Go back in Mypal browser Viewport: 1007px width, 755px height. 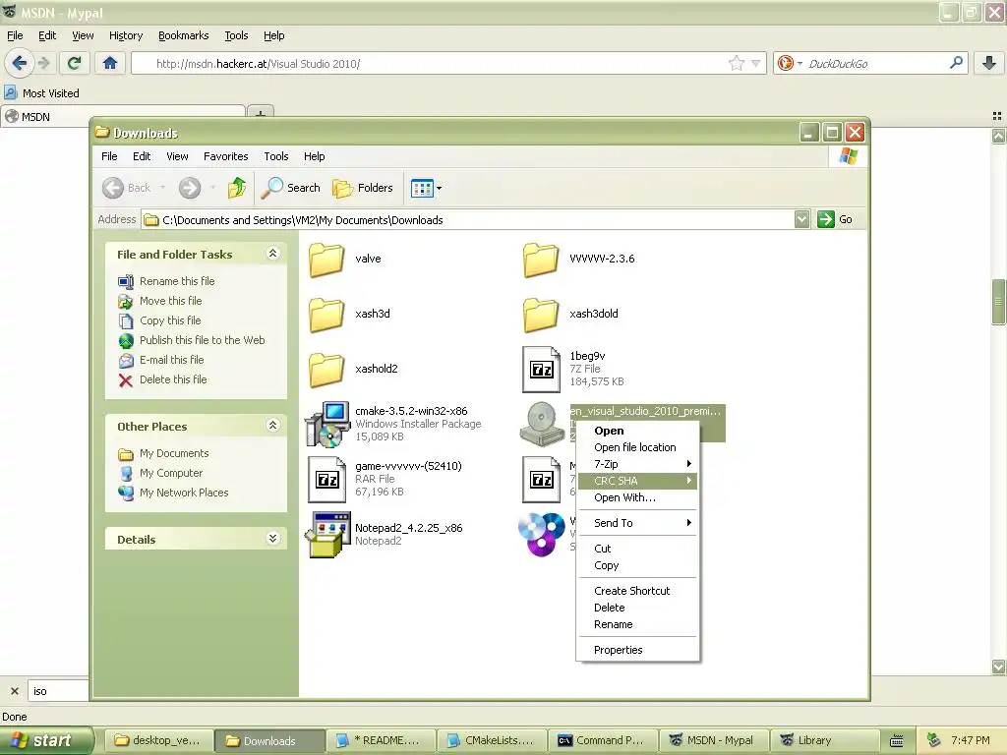[x=20, y=63]
